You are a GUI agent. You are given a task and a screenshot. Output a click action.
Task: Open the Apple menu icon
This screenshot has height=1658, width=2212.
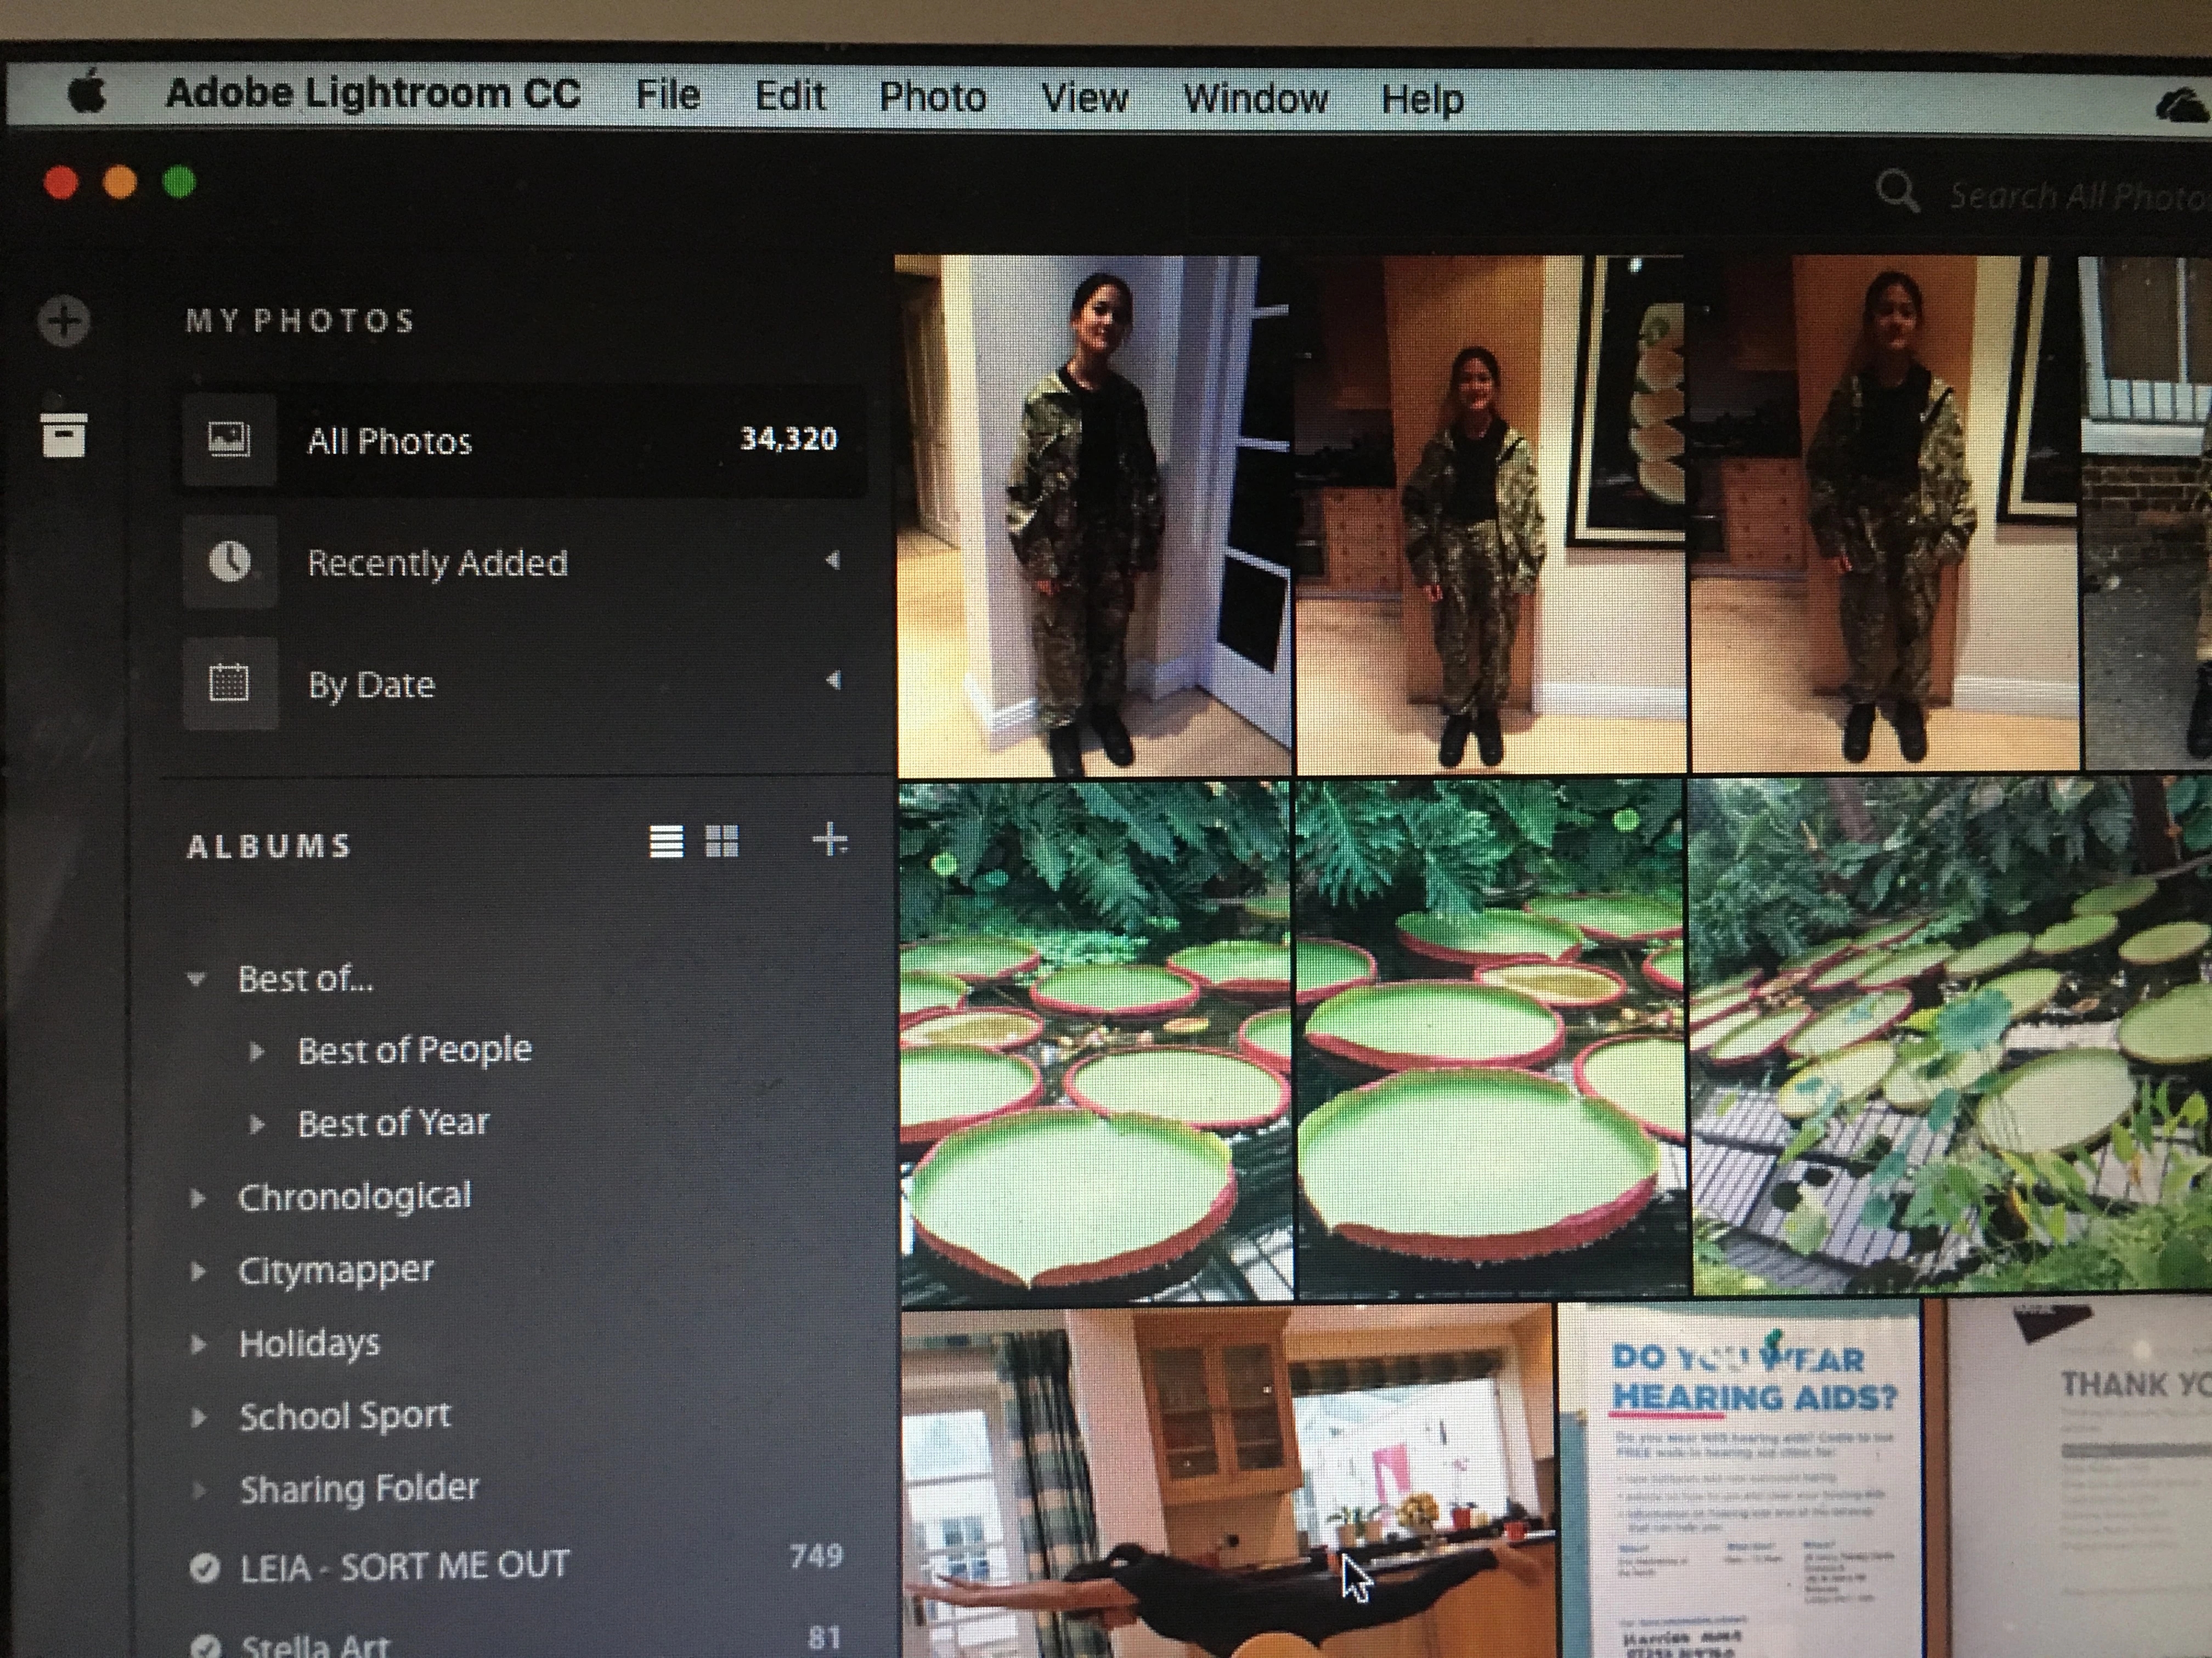click(x=87, y=93)
